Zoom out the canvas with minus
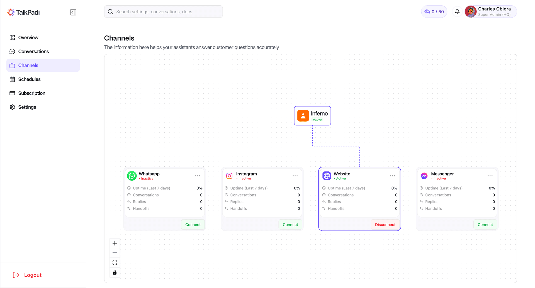 115,253
